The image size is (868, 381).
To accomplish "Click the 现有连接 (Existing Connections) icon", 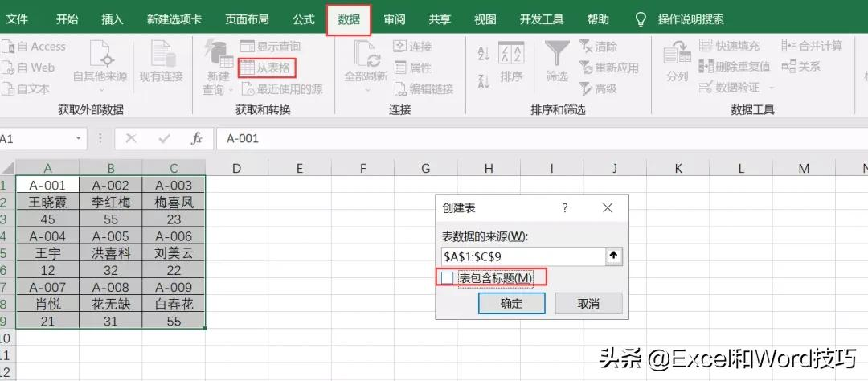I will [x=161, y=55].
